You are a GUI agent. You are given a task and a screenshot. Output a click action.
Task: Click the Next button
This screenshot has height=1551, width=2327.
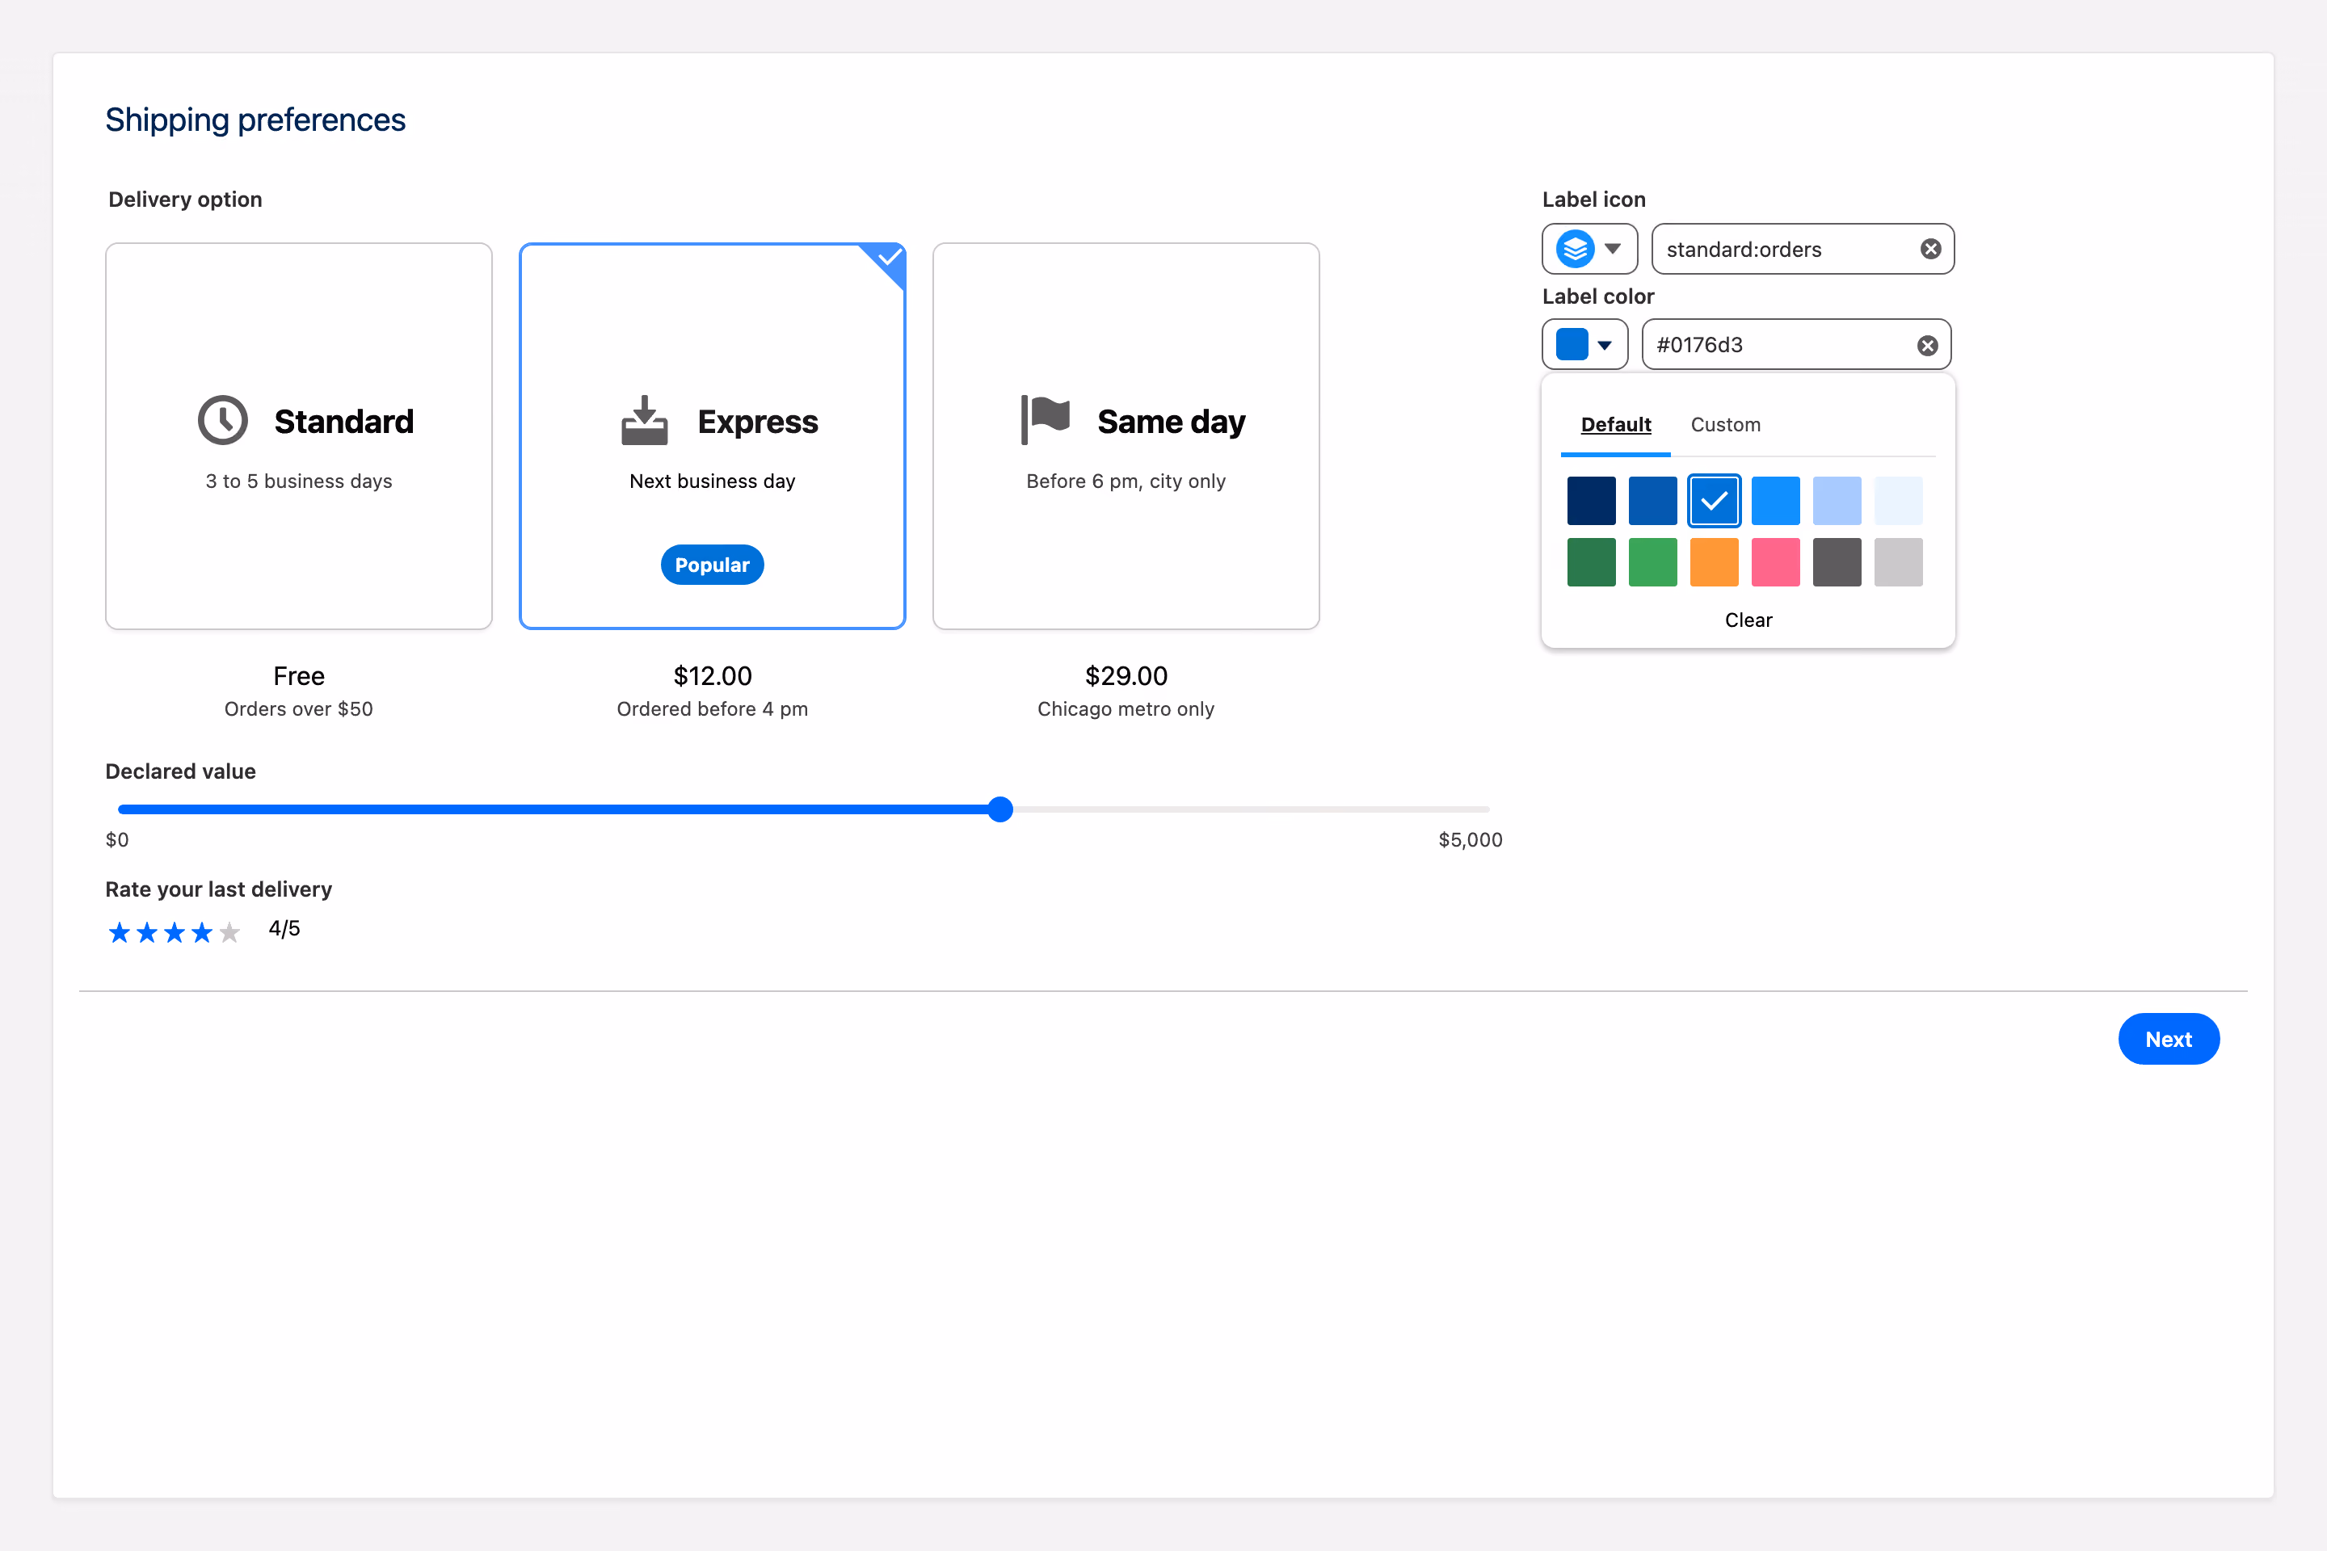pos(2169,1040)
